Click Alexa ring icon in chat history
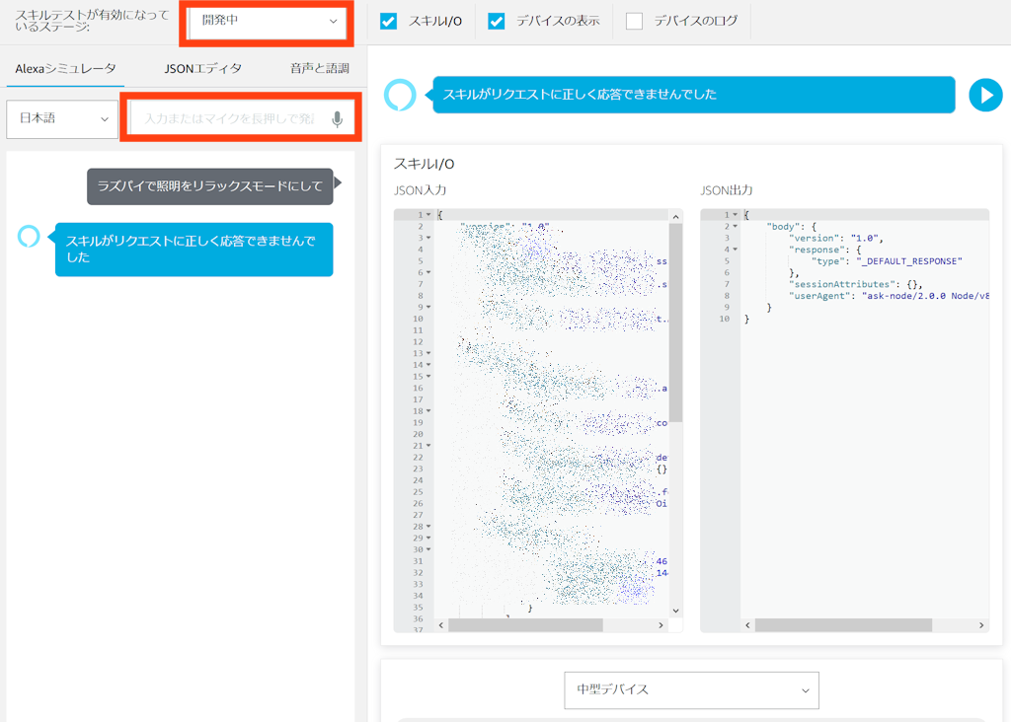The height and width of the screenshot is (722, 1011). click(x=29, y=237)
